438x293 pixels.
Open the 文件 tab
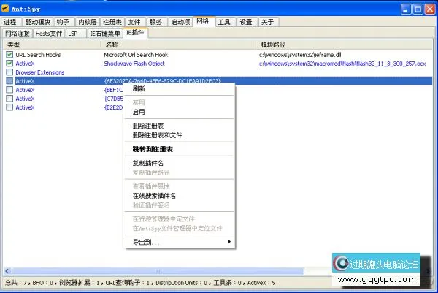pos(135,22)
